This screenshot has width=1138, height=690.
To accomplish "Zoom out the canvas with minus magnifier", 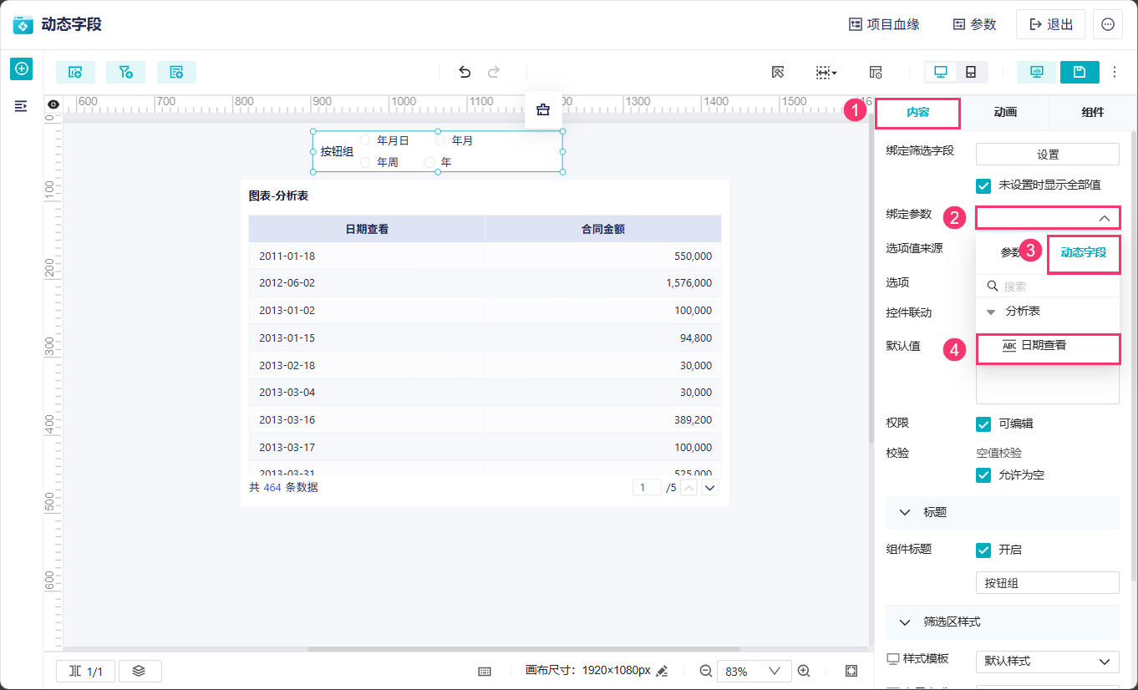I will click(x=706, y=671).
